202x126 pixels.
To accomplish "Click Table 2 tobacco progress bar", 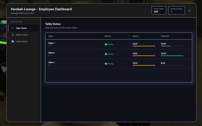I will click(172, 56).
